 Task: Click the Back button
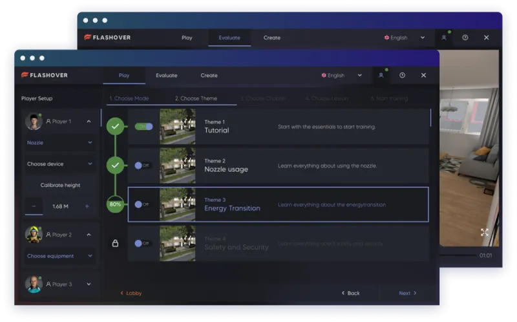[x=350, y=293]
